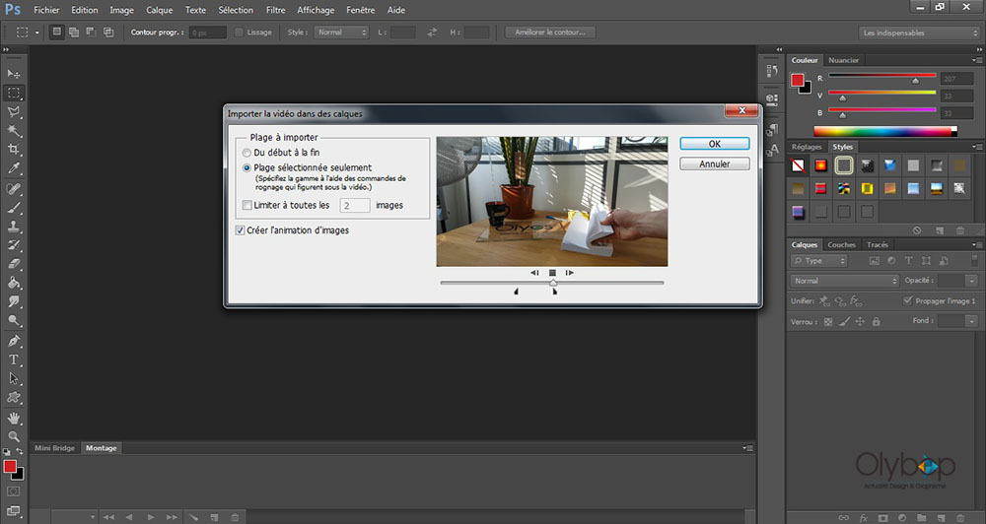Select the History Brush tool
986x524 pixels.
pos(13,245)
